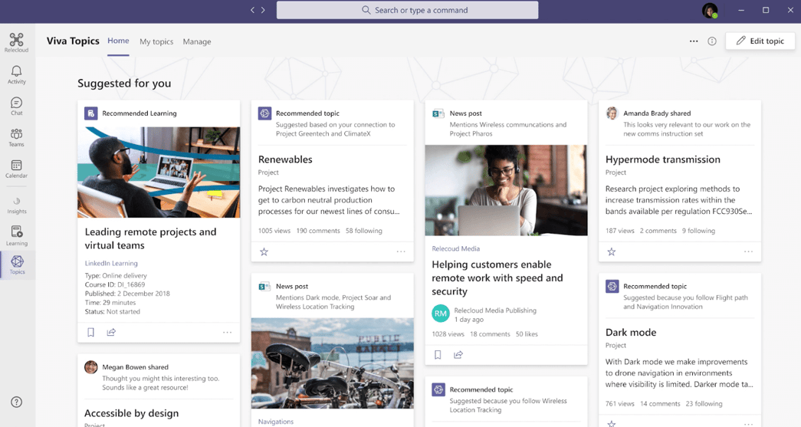
Task: Star the Hypermode transmission topic
Action: tap(612, 251)
